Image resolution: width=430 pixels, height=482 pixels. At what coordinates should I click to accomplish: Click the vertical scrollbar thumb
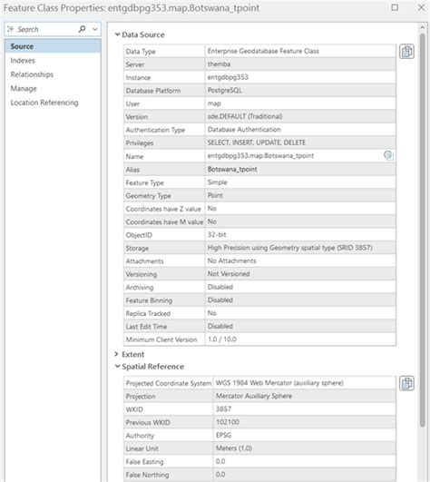point(423,230)
